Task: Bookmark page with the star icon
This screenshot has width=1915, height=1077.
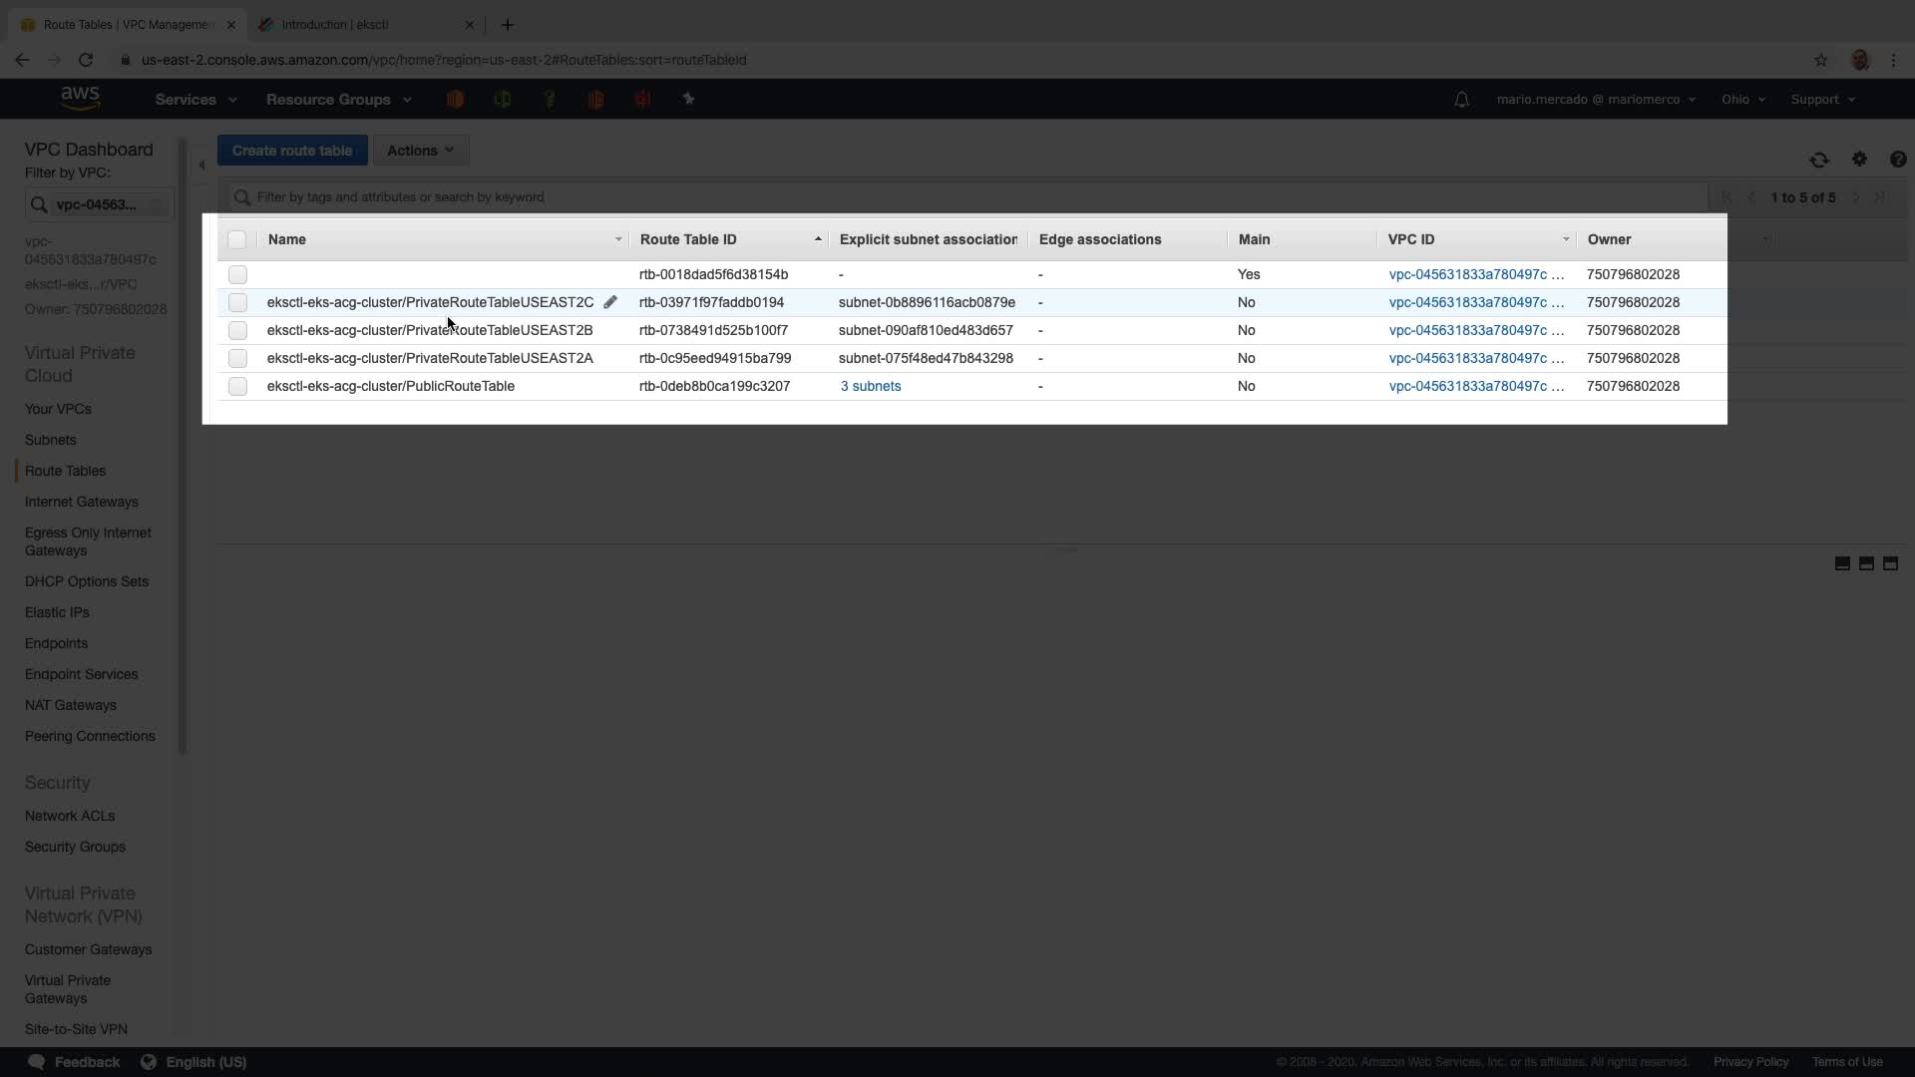Action: (1820, 60)
